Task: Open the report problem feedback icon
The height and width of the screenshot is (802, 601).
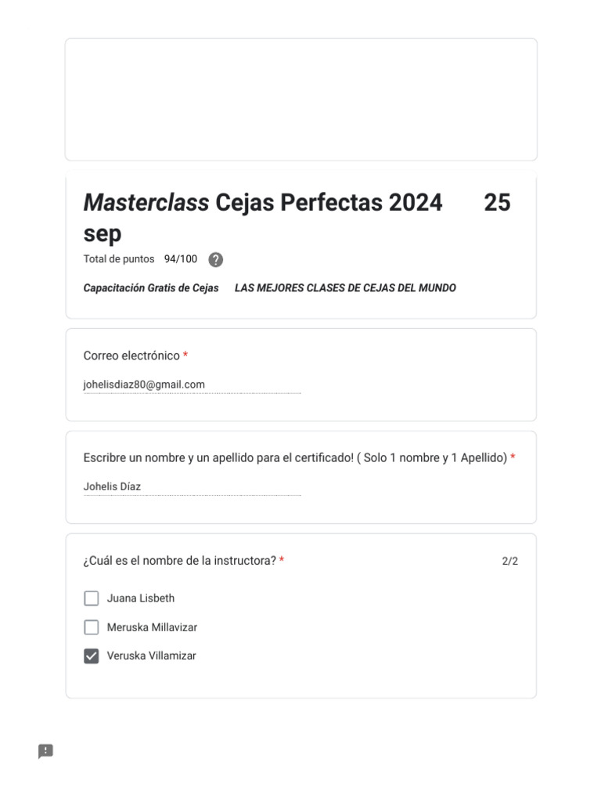Action: pos(45,751)
